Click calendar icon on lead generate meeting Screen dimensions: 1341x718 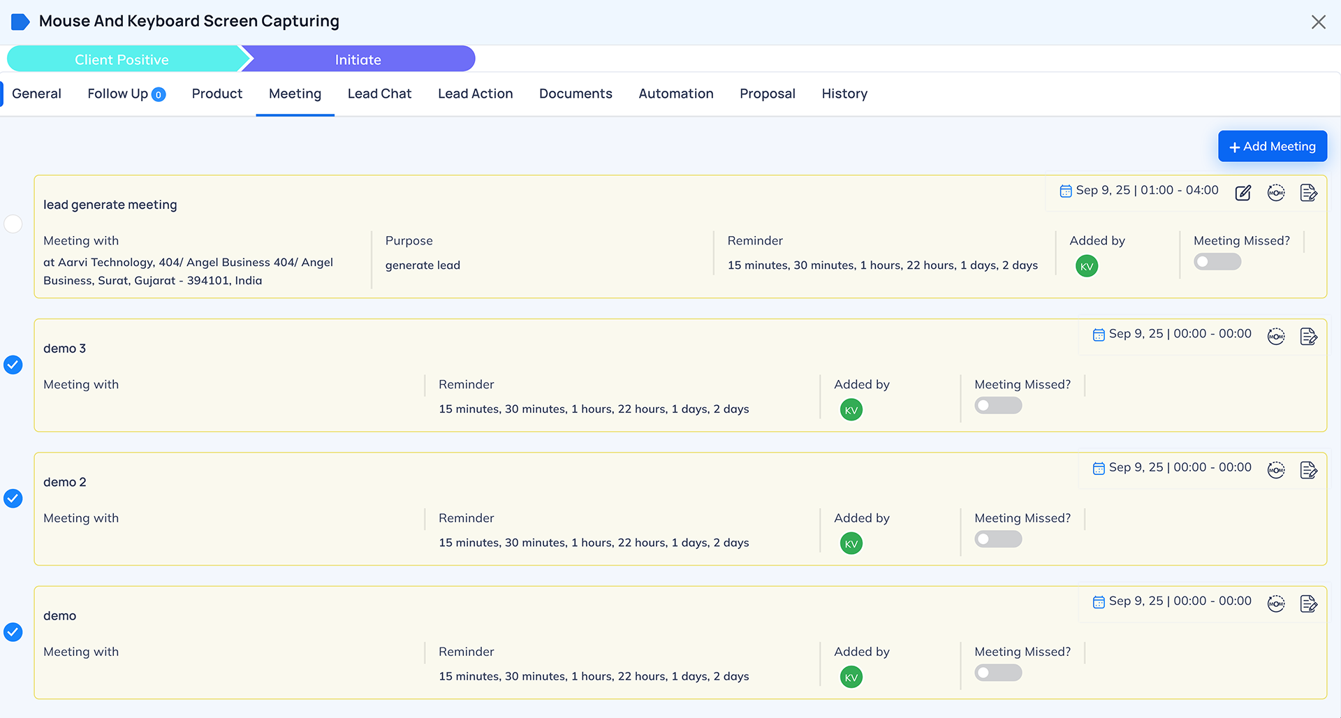[1065, 191]
